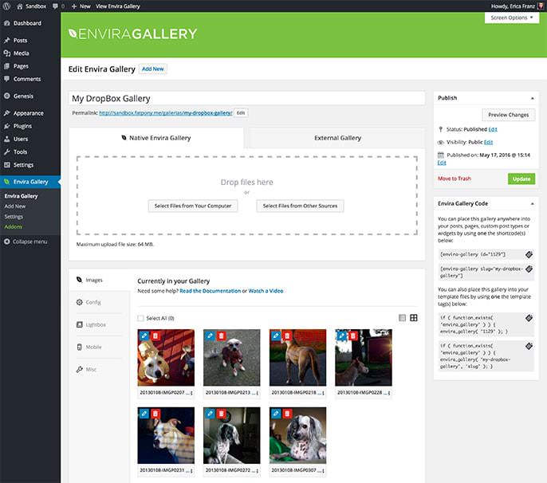Open the Sandbox site home link
The image size is (547, 483).
coord(31,6)
